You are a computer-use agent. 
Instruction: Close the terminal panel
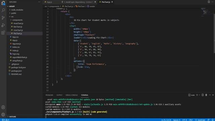(213, 95)
